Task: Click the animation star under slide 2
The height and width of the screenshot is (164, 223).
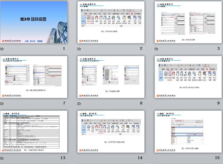Action: pos(79,49)
